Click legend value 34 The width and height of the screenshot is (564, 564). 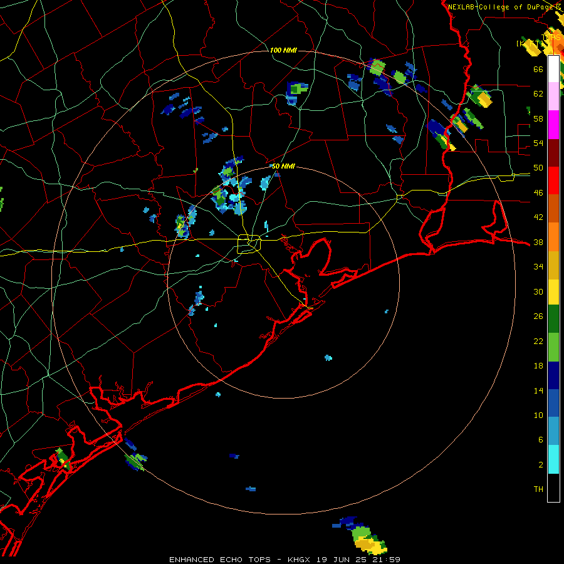pyautogui.click(x=538, y=267)
